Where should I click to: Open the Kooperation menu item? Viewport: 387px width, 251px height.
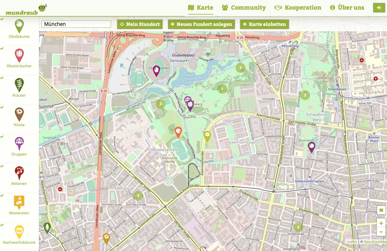[x=298, y=8]
